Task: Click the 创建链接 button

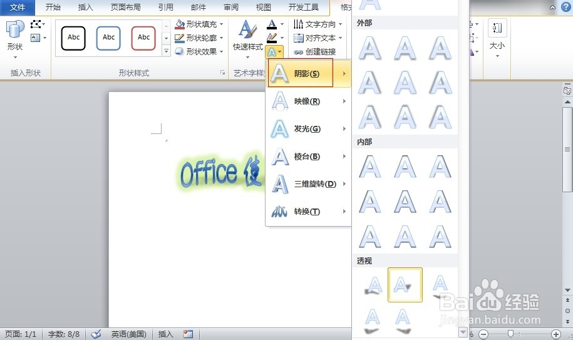Action: (x=315, y=52)
